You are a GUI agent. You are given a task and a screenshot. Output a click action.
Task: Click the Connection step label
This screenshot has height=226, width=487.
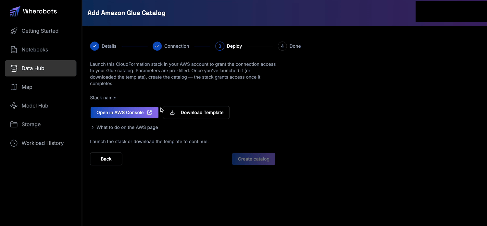pyautogui.click(x=177, y=46)
